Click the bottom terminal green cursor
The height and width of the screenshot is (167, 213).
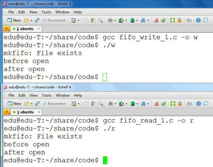[x=105, y=160]
